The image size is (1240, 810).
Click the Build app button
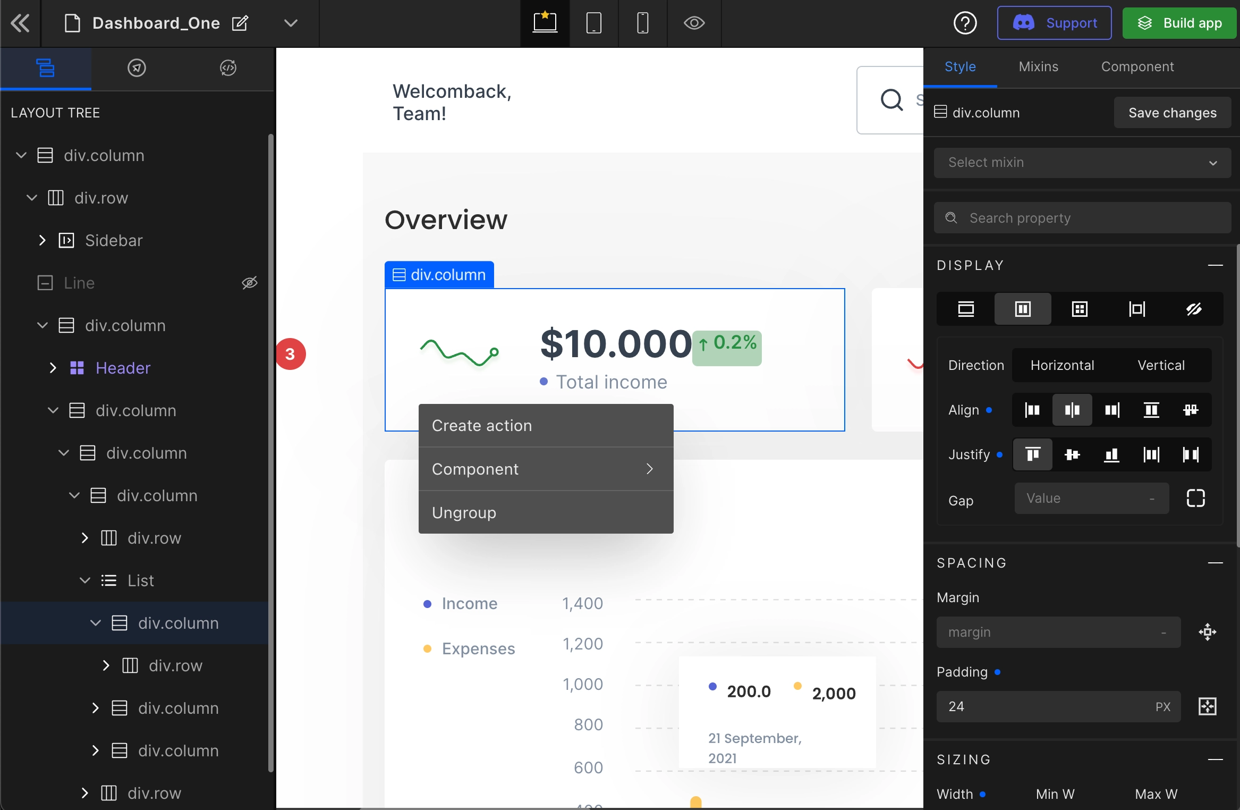(x=1179, y=23)
